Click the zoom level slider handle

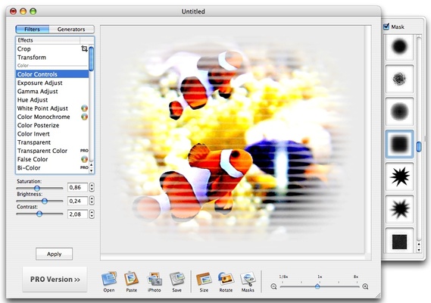coord(317,286)
